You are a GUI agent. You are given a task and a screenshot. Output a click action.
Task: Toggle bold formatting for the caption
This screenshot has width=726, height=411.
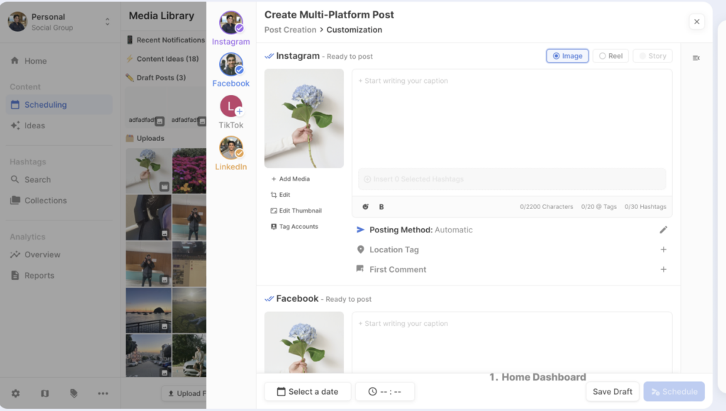pyautogui.click(x=381, y=206)
